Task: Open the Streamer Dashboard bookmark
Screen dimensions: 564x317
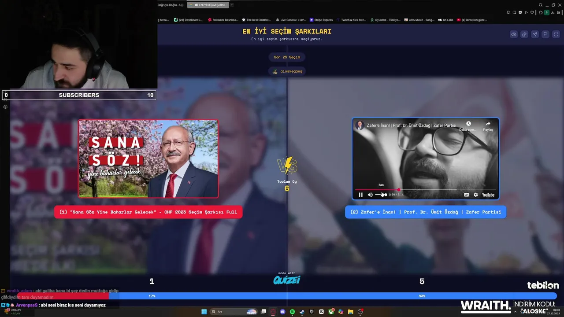Action: 223,20
